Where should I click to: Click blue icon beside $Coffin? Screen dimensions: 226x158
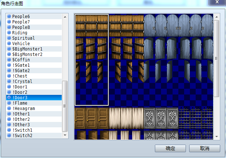coord(9,60)
